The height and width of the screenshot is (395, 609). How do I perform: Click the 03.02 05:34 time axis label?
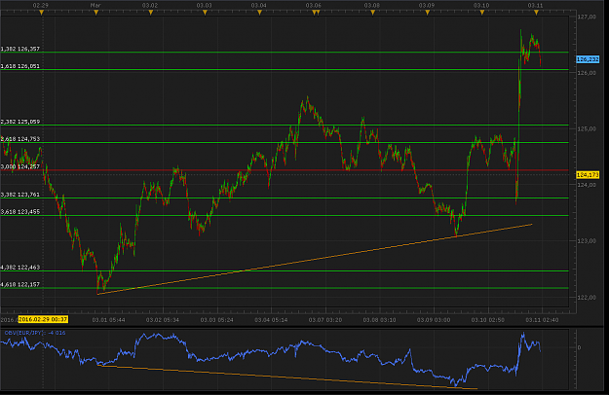pos(163,320)
